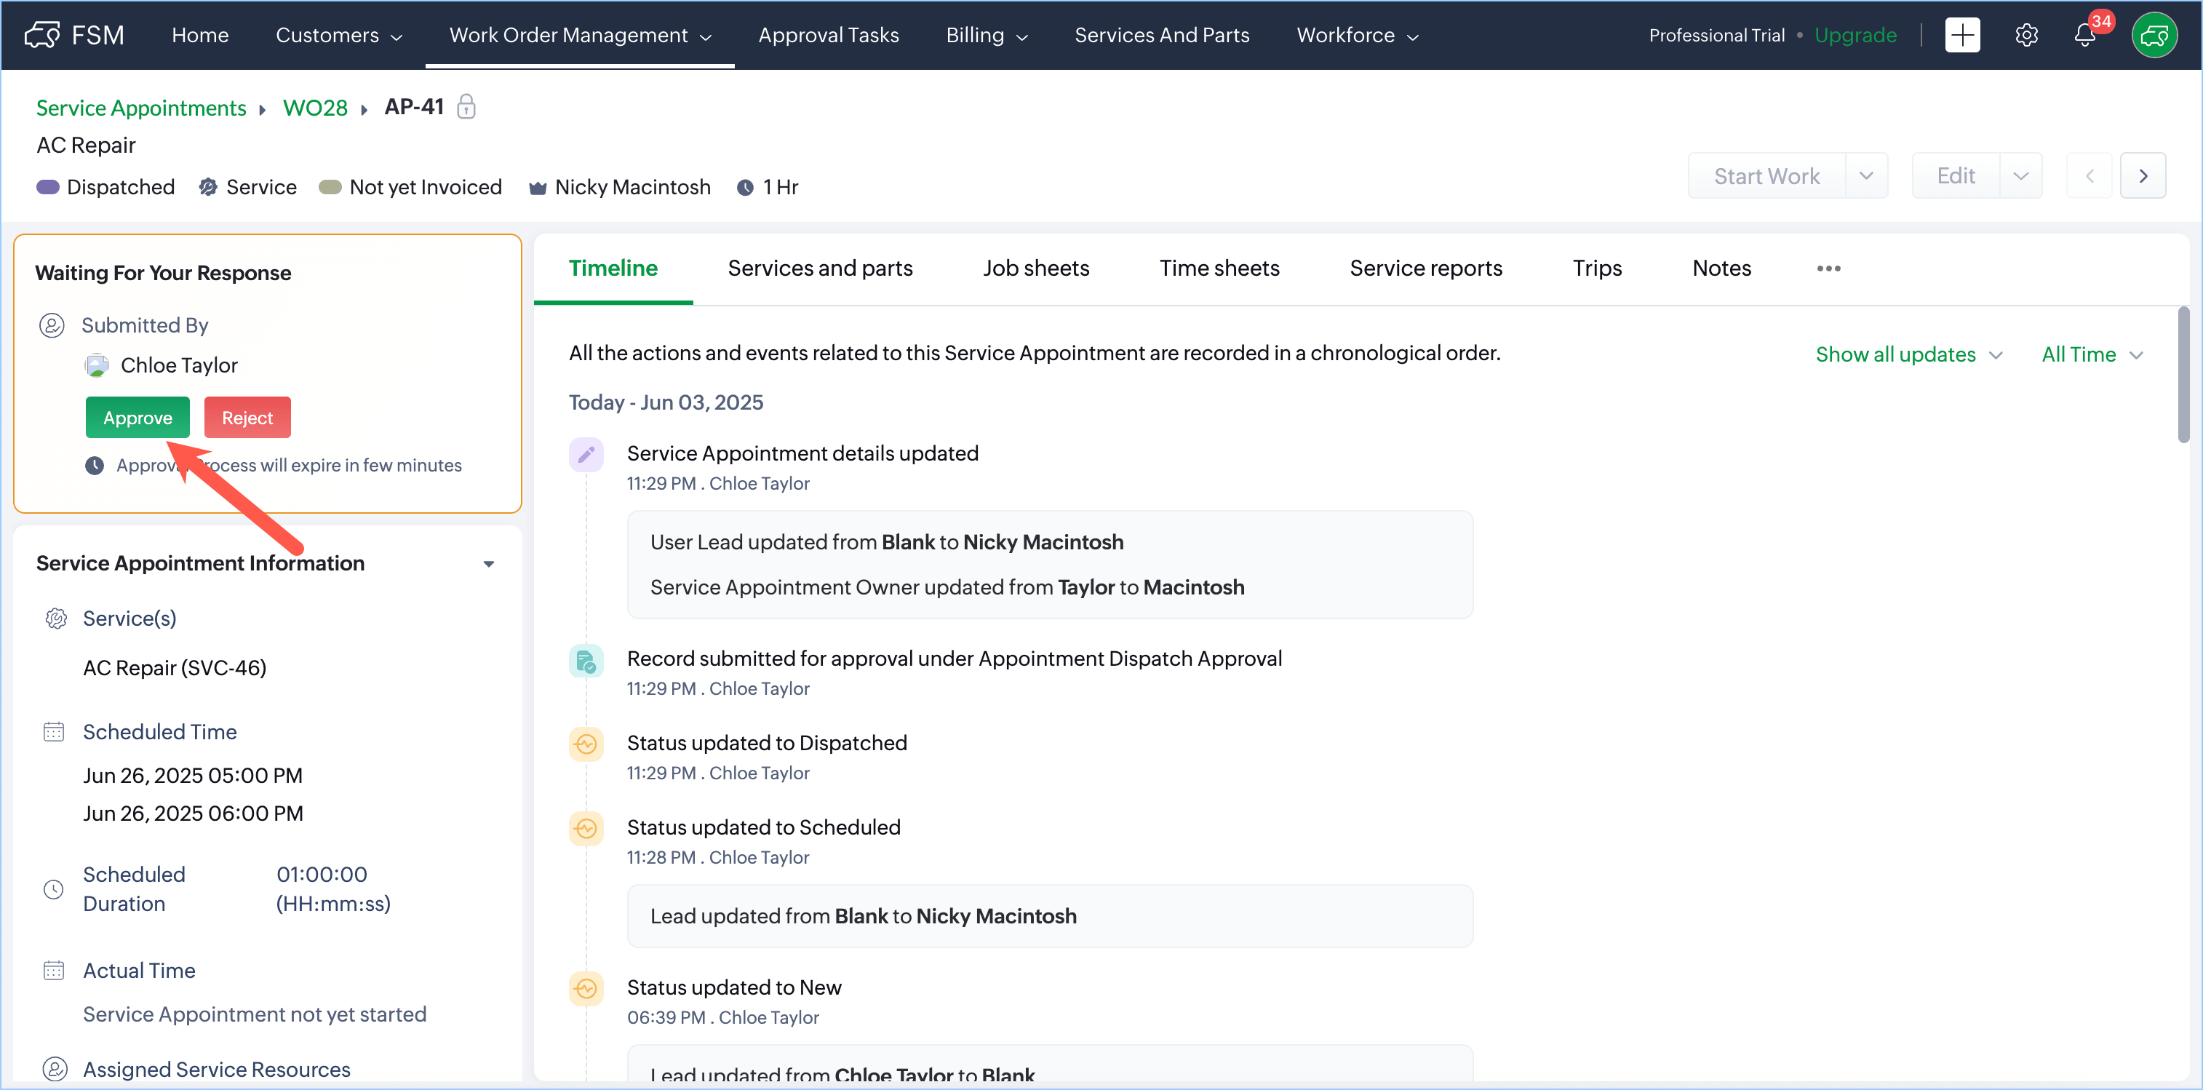Image resolution: width=2203 pixels, height=1090 pixels.
Task: Open the settings gear icon
Action: 2026,35
